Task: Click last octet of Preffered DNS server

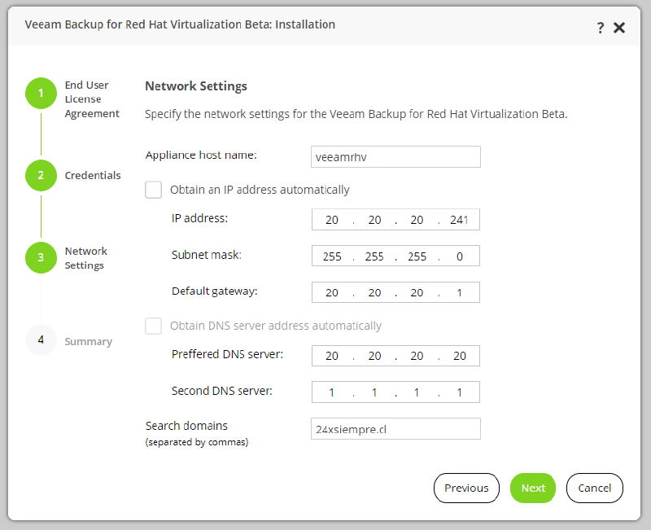Action: [459, 356]
